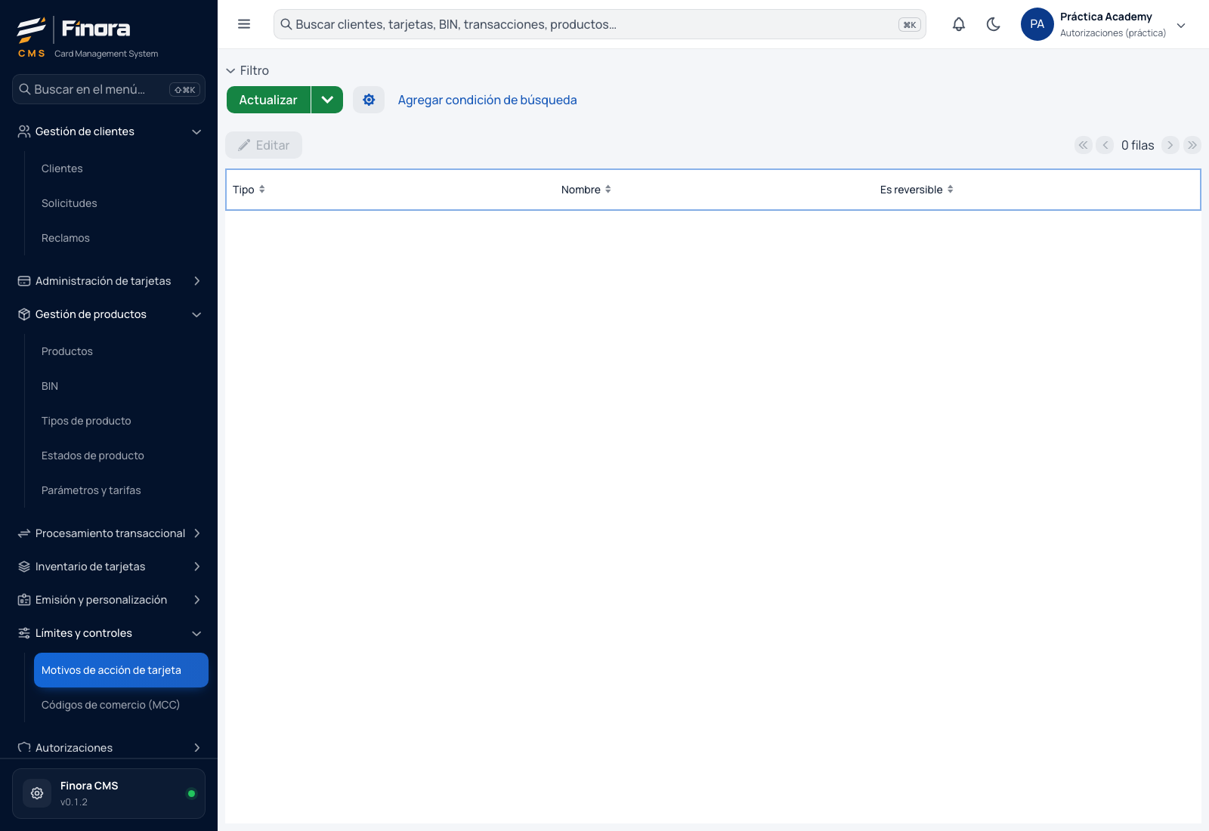This screenshot has width=1209, height=831.
Task: Go to previous page arrow
Action: tap(1105, 145)
